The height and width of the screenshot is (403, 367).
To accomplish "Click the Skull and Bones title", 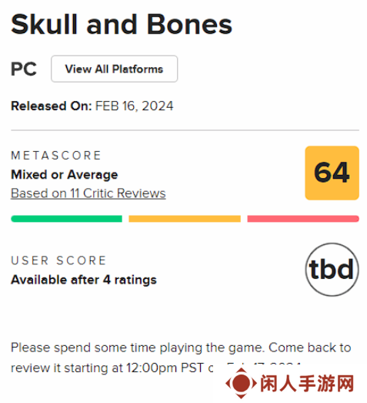I will click(x=122, y=25).
